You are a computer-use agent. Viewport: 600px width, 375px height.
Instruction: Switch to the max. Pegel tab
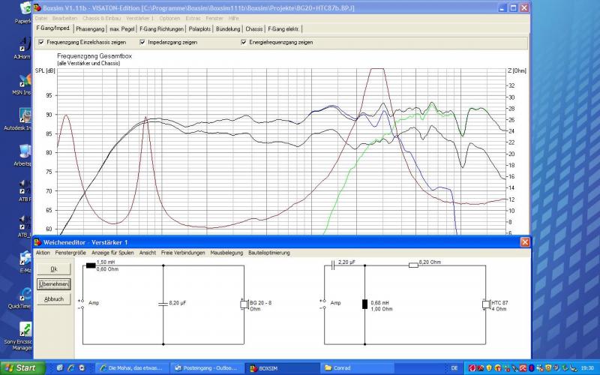[x=122, y=28]
